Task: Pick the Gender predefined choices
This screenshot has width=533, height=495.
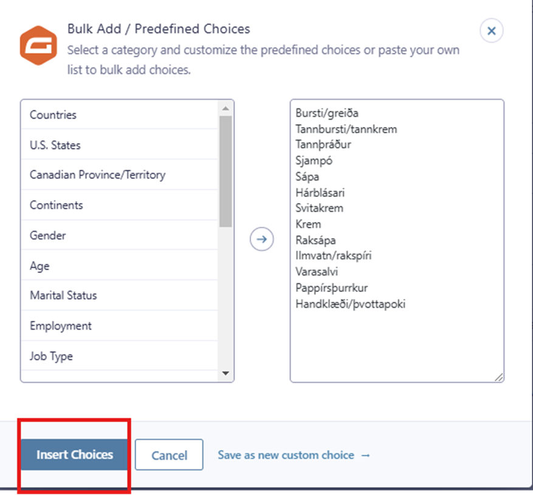Action: pos(48,235)
